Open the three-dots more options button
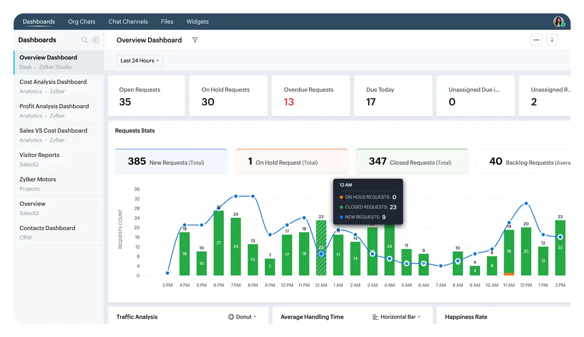584x337 pixels. click(x=536, y=40)
